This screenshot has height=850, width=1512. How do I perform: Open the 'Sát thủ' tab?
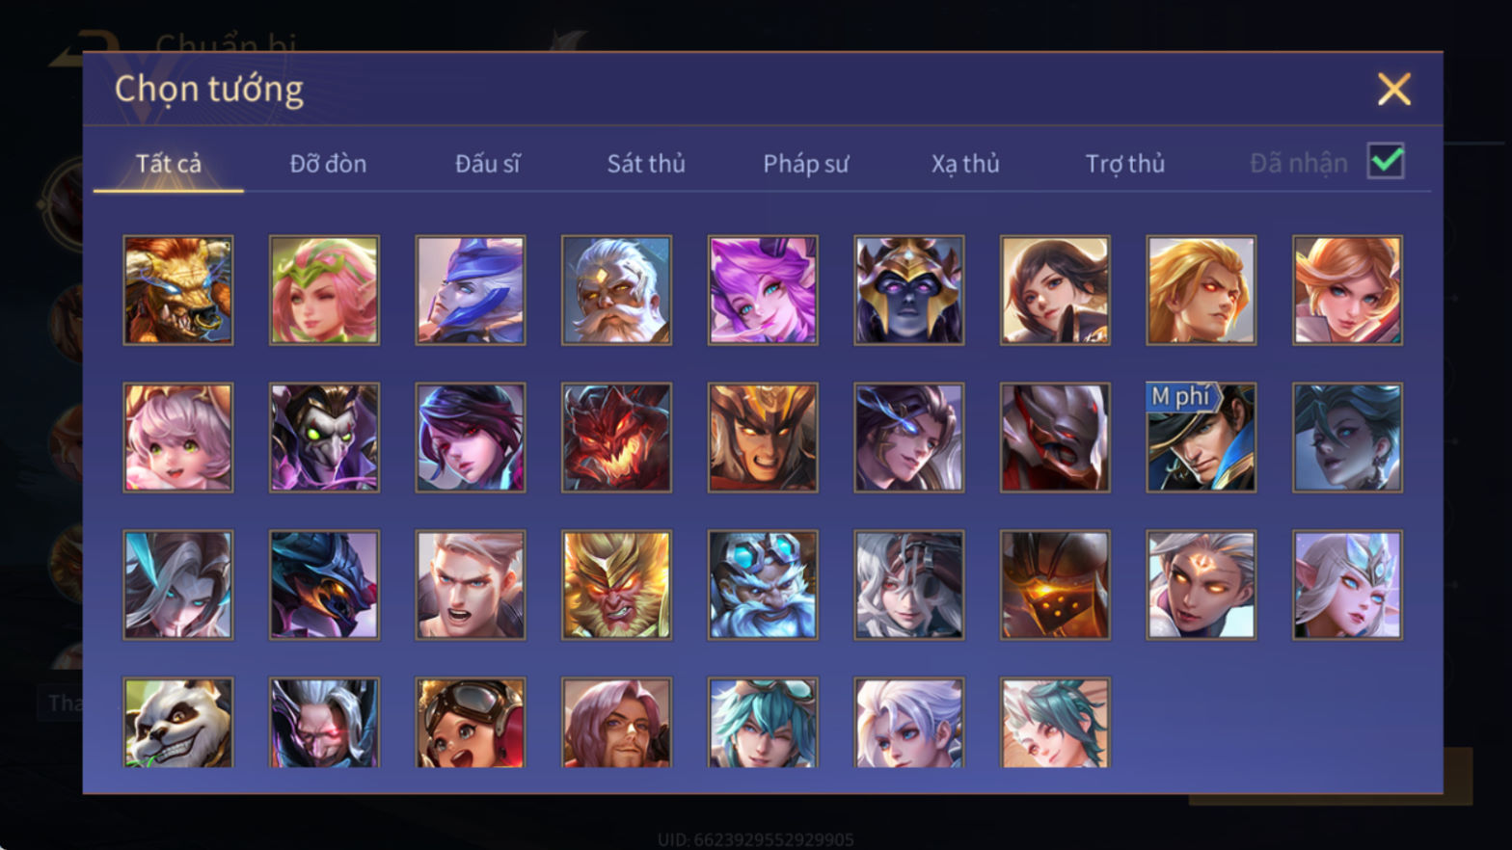pos(646,164)
